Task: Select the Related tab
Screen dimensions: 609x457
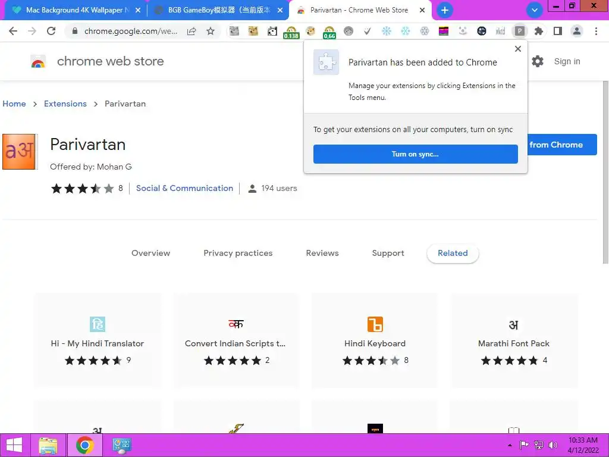Action: [x=453, y=253]
